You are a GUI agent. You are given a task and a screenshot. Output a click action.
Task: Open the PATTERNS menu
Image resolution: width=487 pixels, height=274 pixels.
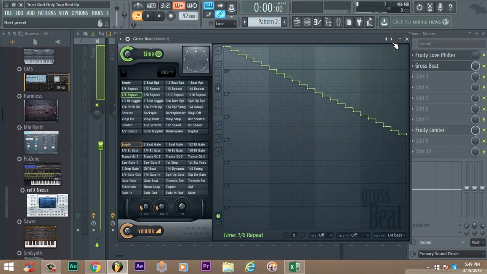tap(47, 13)
